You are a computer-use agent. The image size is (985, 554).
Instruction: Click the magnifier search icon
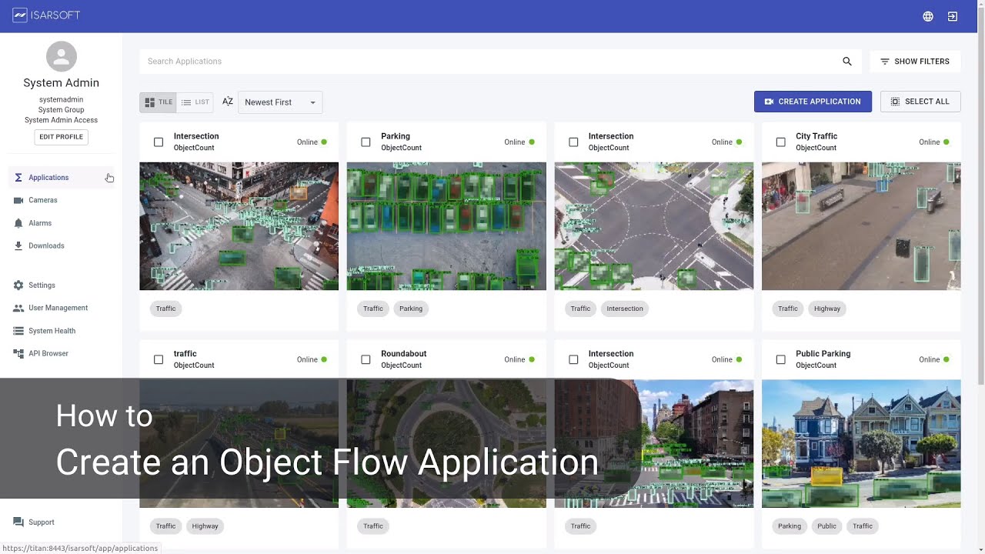coord(847,62)
